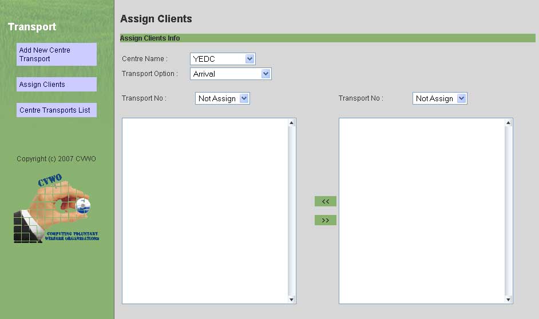This screenshot has height=319, width=539.
Task: Click the Transport Option label
Action: (150, 74)
